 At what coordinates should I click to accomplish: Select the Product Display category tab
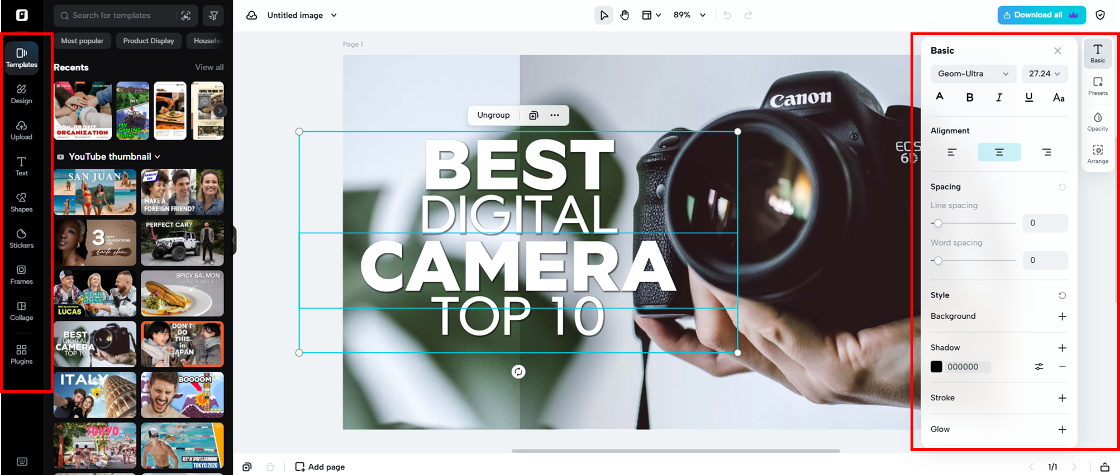[149, 41]
